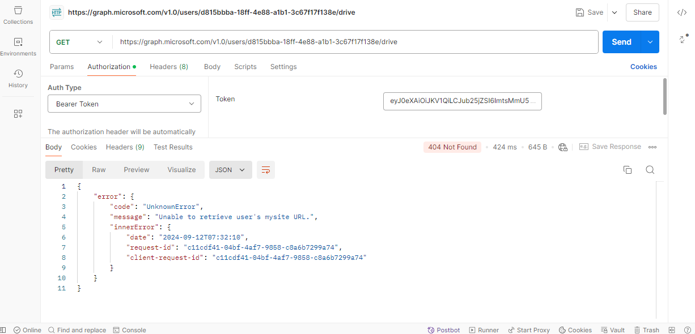Screen dimensions: 695x334
Task: Open response Headers (9) tab
Action: [x=125, y=147]
